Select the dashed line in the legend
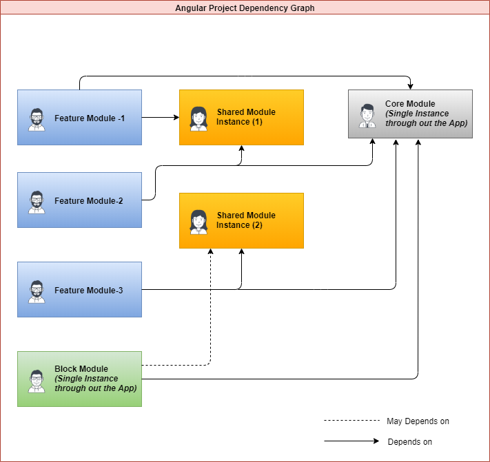The height and width of the screenshot is (462, 490). tap(351, 421)
